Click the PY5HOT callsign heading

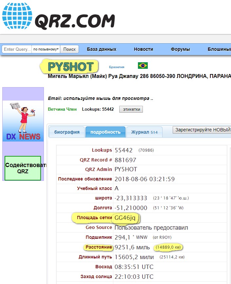[x=70, y=67]
